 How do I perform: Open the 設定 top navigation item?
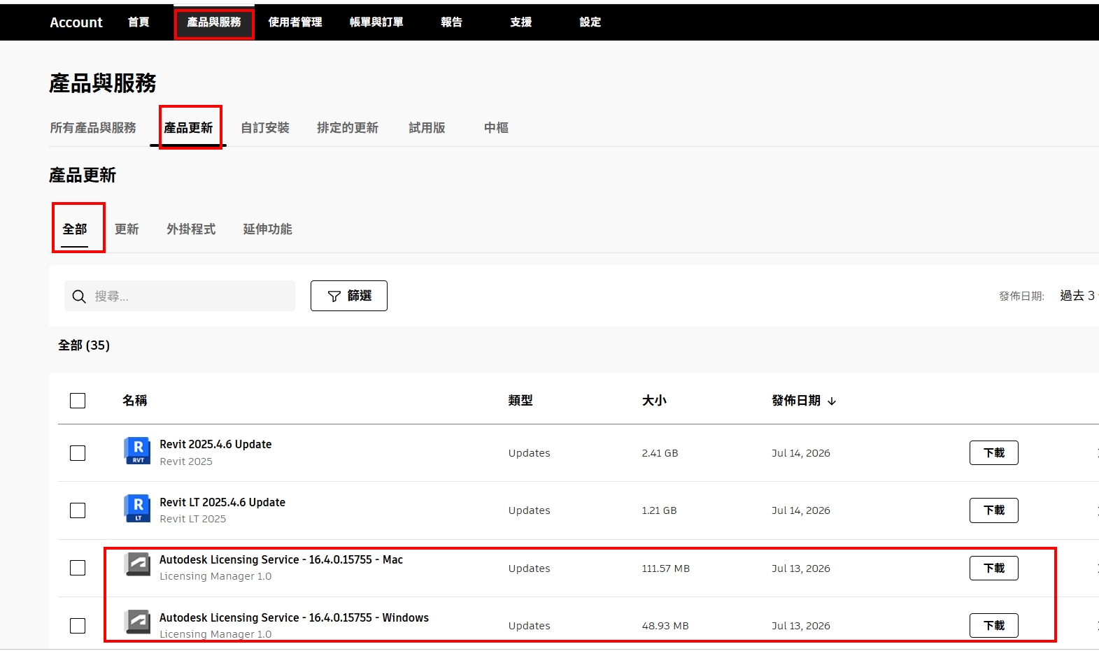(x=590, y=22)
